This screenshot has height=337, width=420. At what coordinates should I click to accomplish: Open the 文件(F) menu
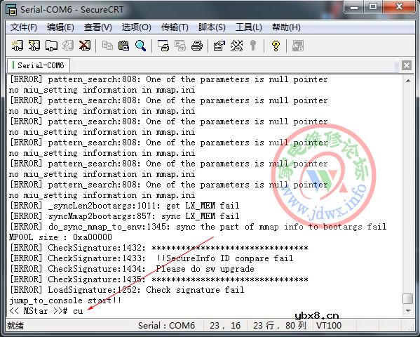point(24,27)
